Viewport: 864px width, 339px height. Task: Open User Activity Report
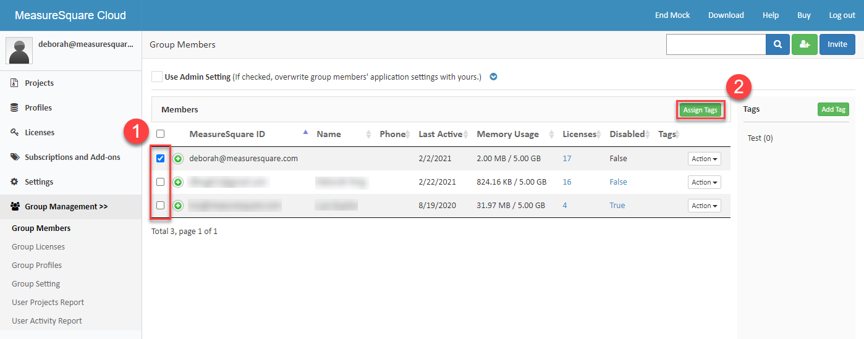47,320
